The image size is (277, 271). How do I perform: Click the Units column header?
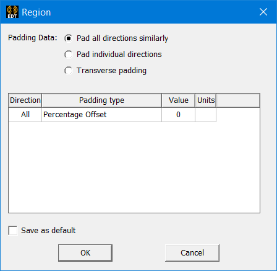click(206, 100)
